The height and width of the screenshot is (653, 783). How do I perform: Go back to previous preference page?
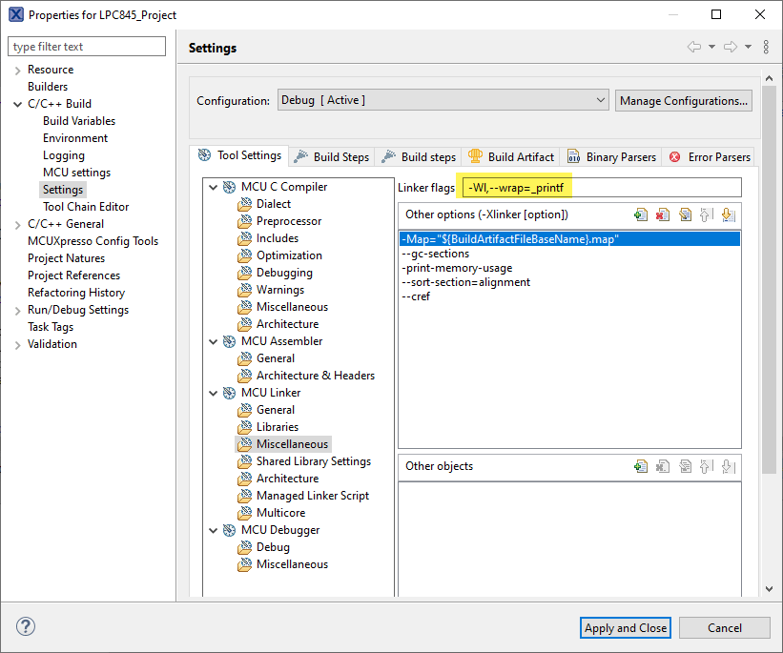point(695,47)
